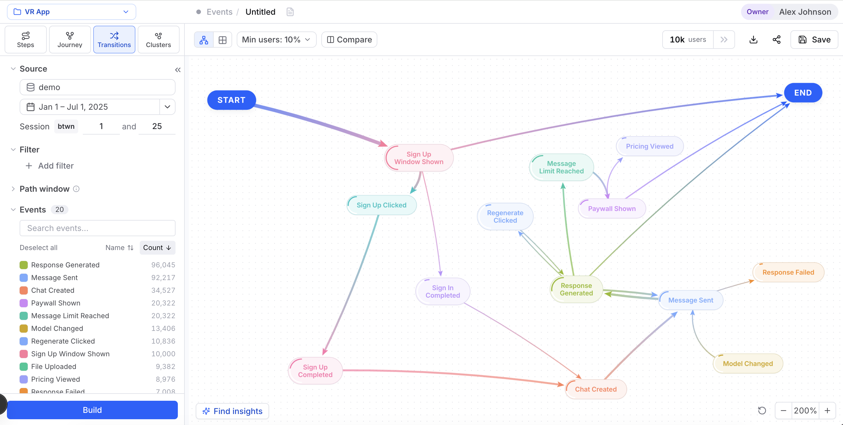Expand the Path window section
Viewport: 843px width, 425px height.
(13, 189)
